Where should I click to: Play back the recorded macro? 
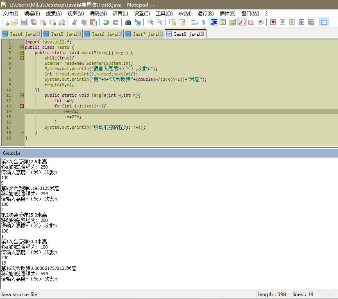click(x=292, y=22)
